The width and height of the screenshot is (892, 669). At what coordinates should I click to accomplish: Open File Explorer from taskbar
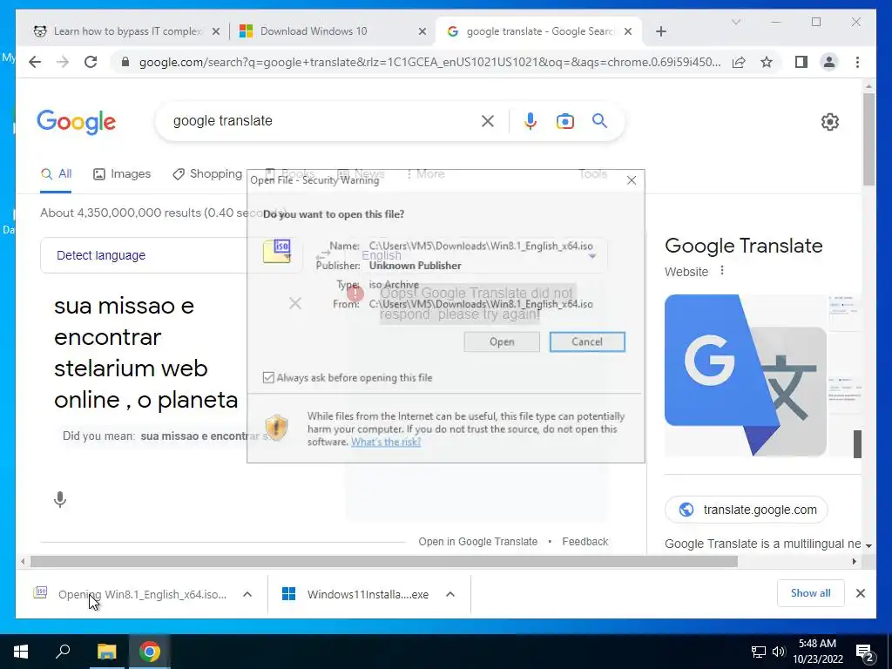(106, 652)
